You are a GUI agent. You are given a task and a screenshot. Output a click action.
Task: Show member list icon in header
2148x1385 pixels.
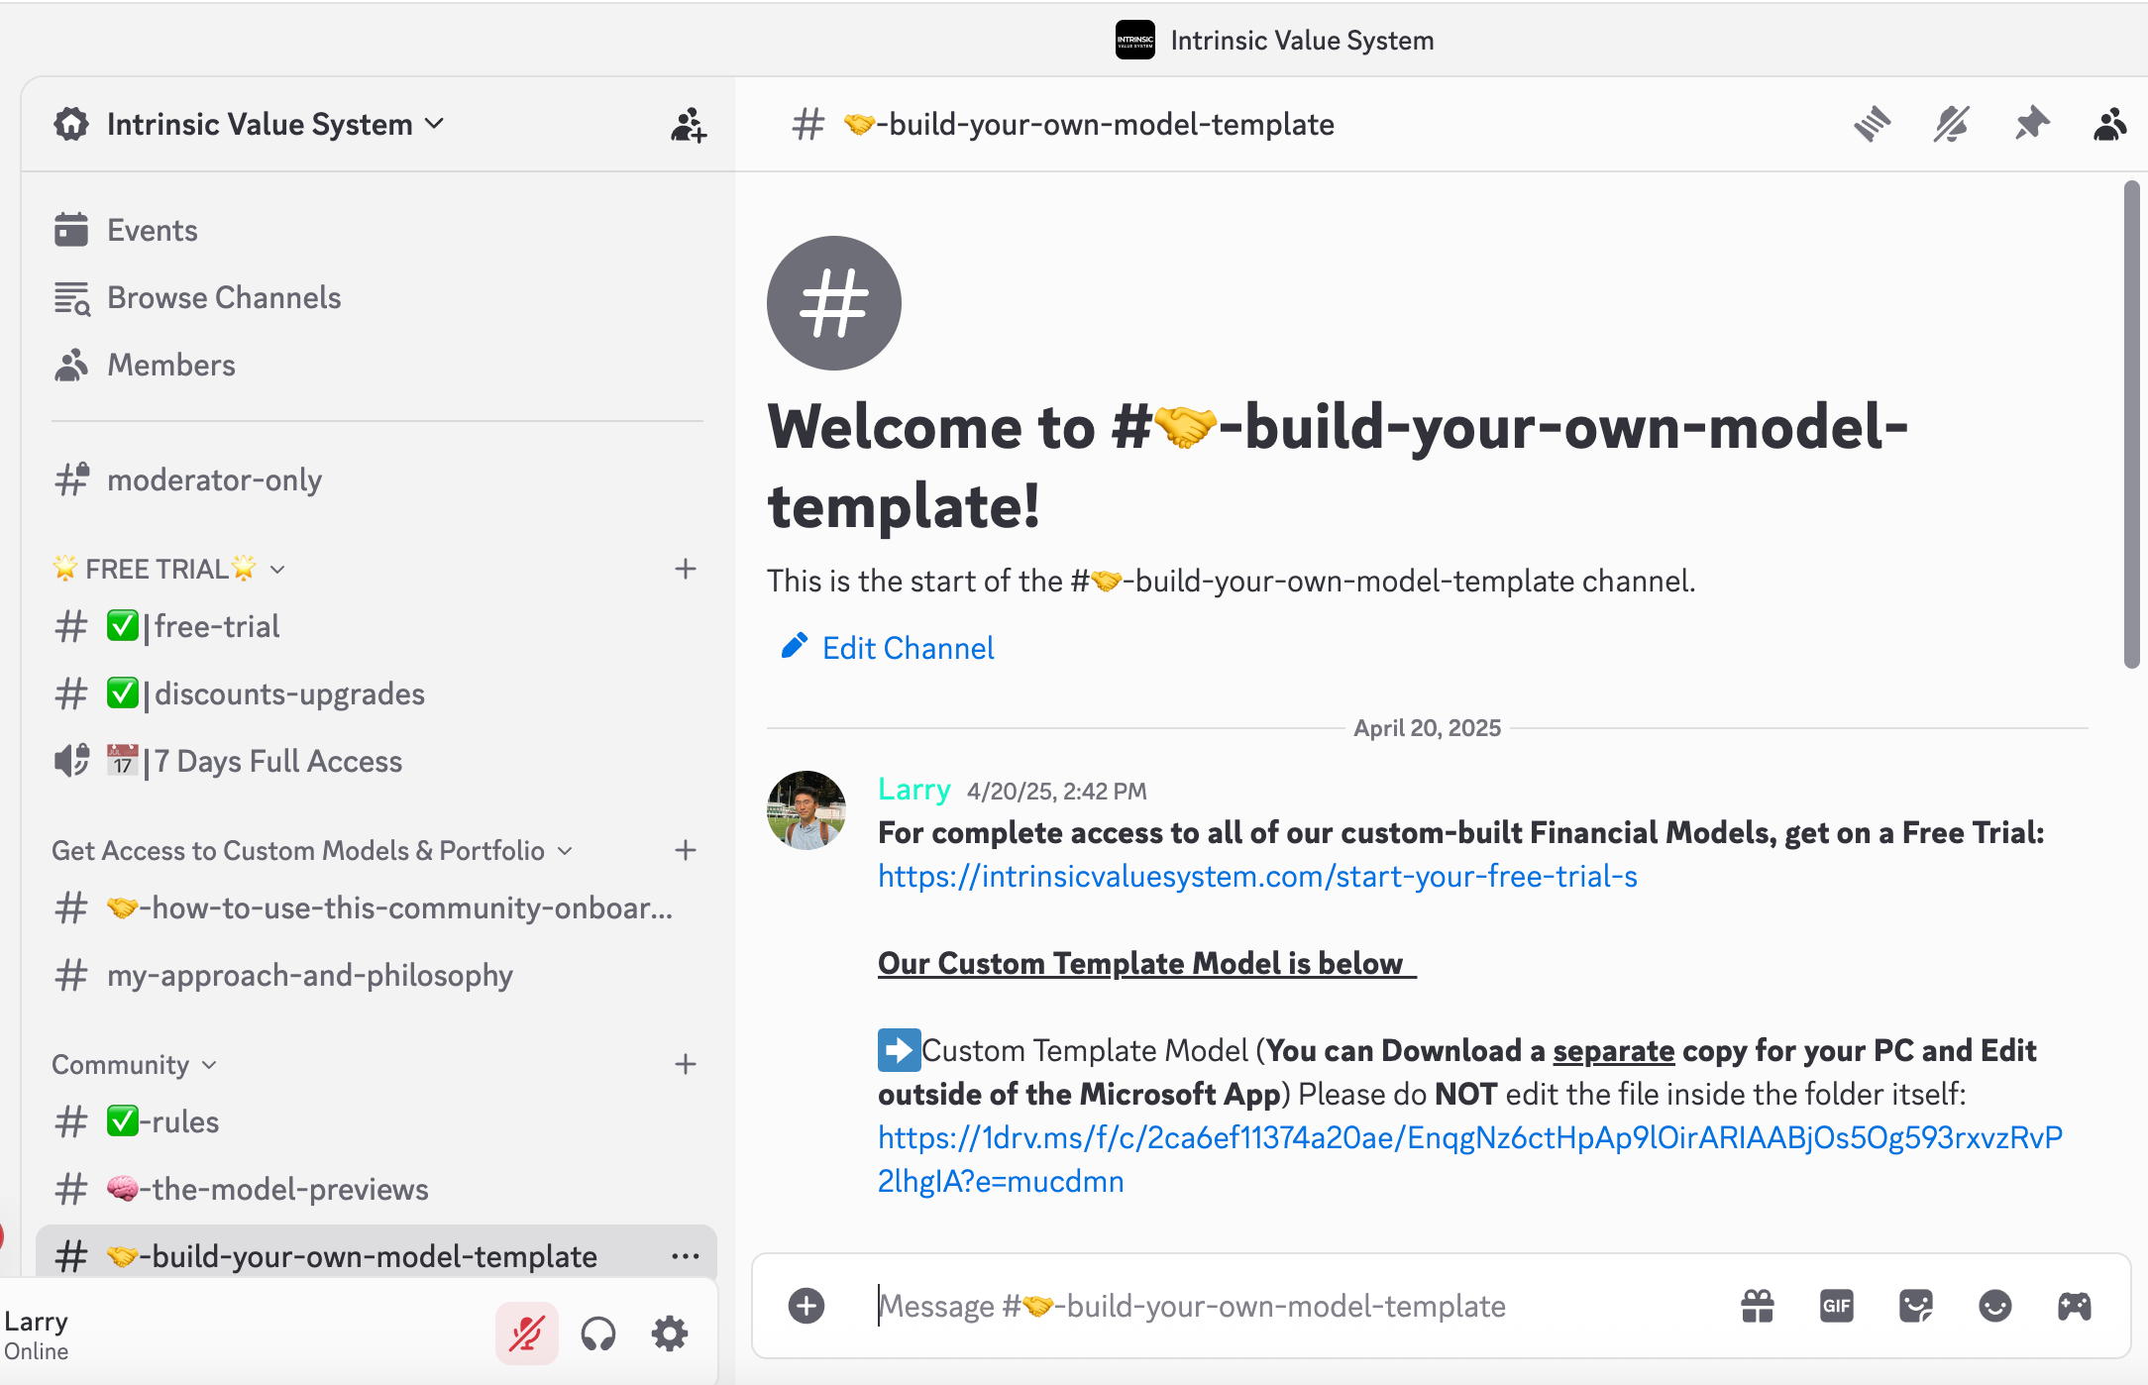2110,125
